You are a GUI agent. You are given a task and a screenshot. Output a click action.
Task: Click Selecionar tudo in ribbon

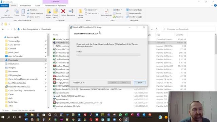click(134, 10)
